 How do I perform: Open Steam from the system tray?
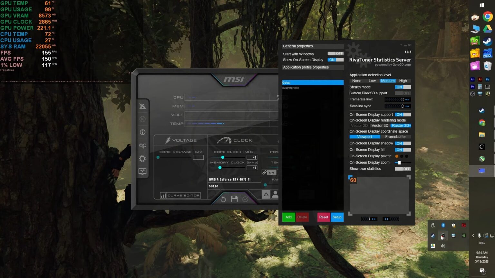[x=432, y=236]
